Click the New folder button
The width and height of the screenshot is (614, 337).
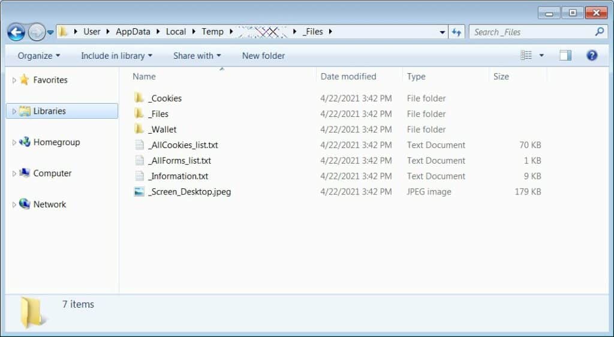pos(263,56)
